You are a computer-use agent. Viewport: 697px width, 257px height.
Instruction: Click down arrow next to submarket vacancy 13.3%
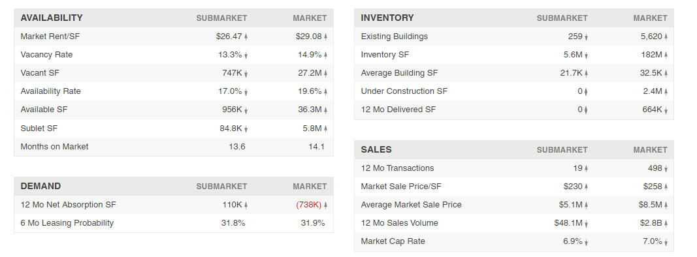click(x=246, y=55)
